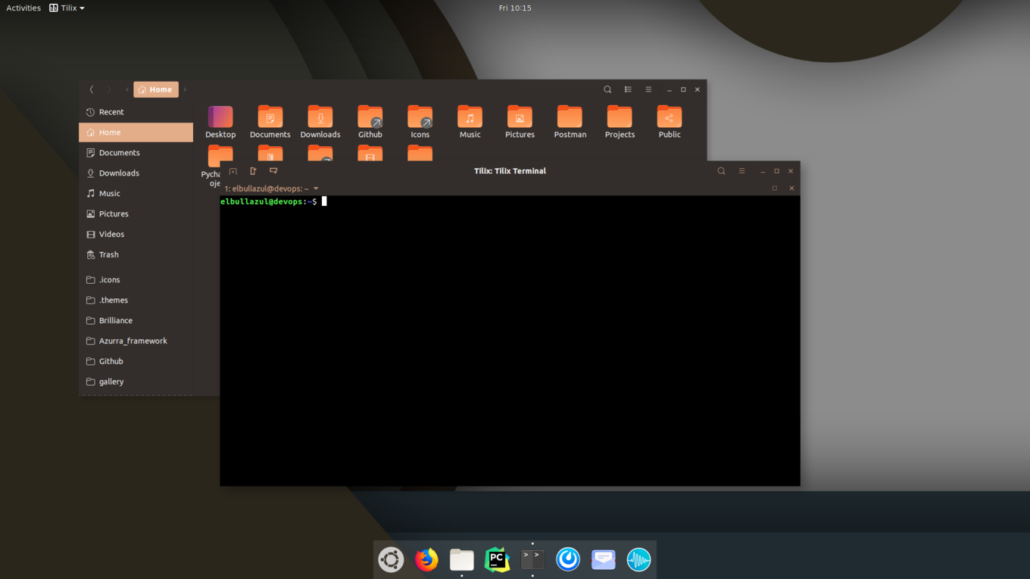The width and height of the screenshot is (1030, 579).
Task: Close the terminal pane elbullazul@devops
Action: pyautogui.click(x=791, y=188)
